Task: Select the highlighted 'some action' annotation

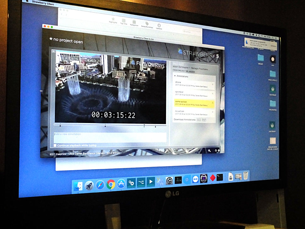Action: pos(194,103)
